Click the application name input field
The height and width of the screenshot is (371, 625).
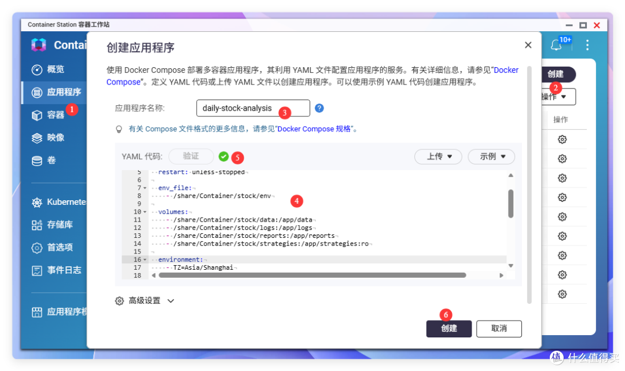(x=253, y=108)
